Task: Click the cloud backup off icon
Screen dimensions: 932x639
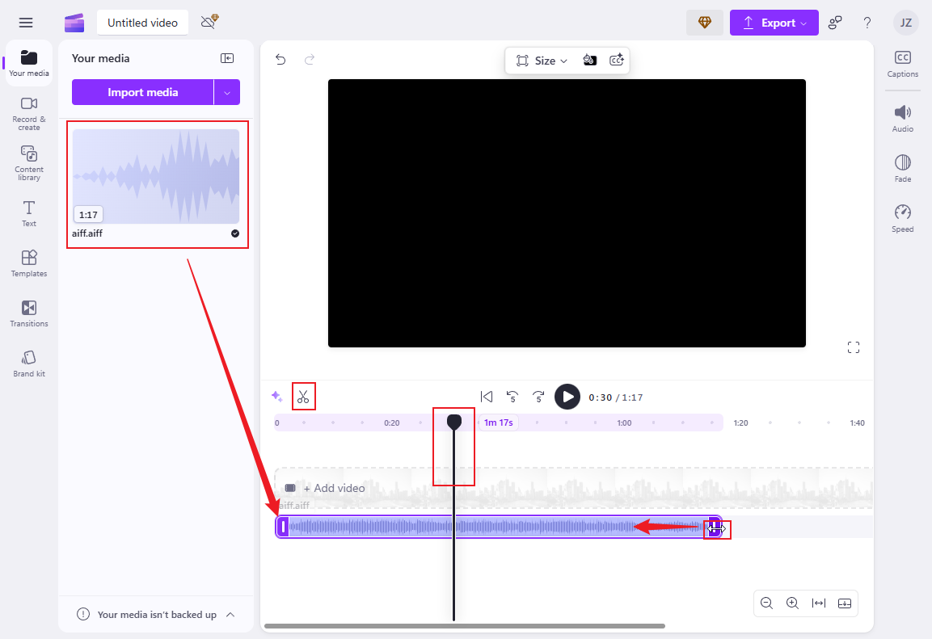Action: click(x=209, y=22)
